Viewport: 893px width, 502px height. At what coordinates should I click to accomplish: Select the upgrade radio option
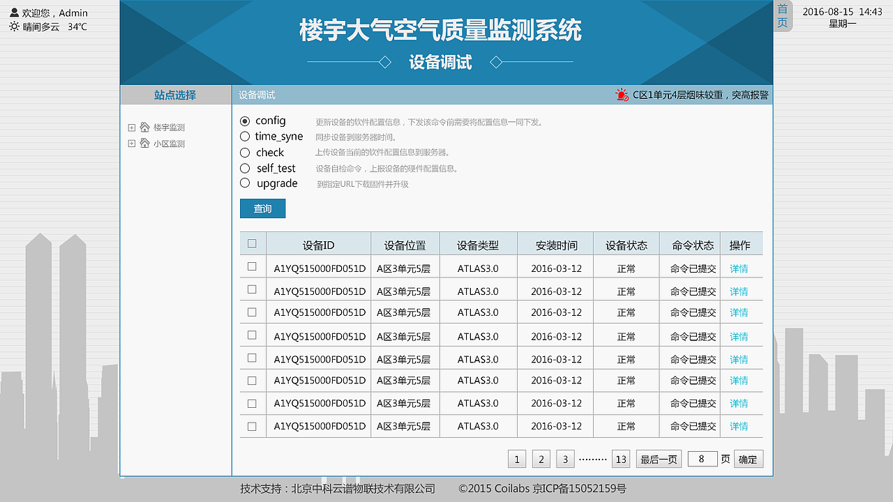(245, 183)
